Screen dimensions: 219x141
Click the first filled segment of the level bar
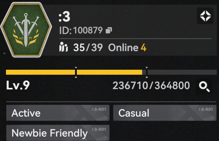pos(40,72)
